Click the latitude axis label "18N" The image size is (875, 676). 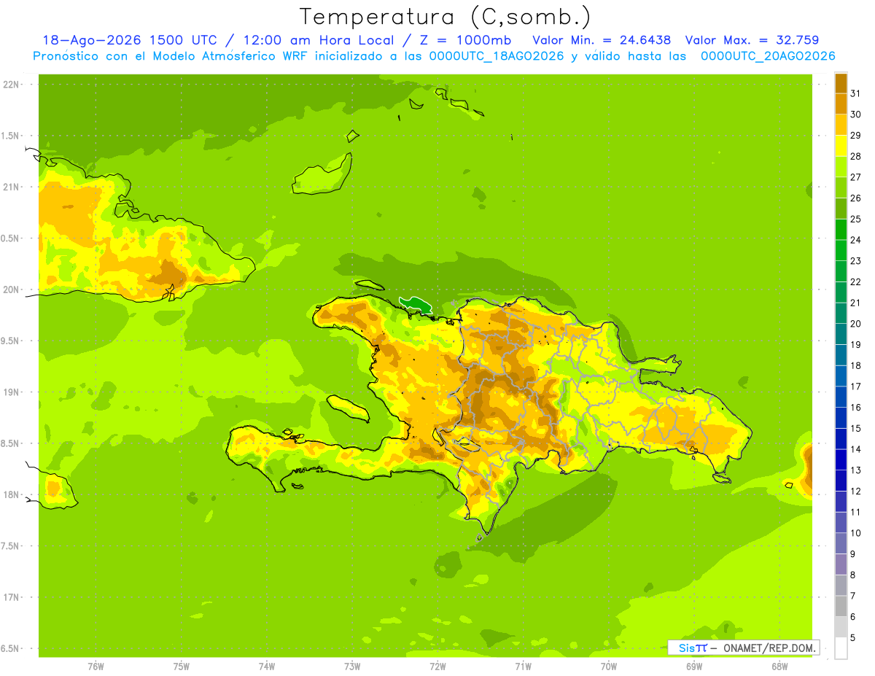(x=11, y=494)
